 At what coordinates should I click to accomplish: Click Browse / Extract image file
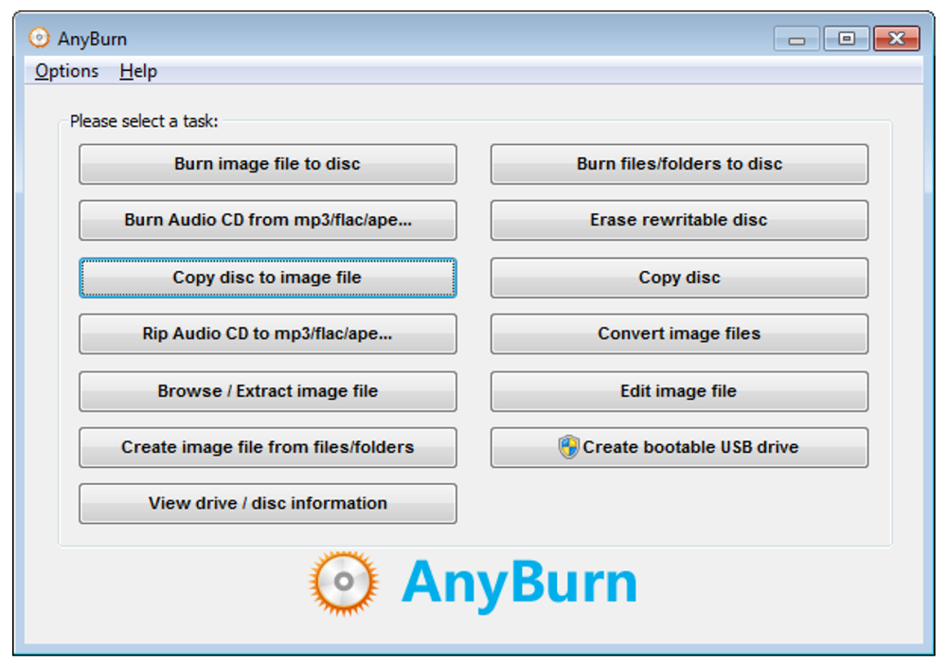[268, 391]
